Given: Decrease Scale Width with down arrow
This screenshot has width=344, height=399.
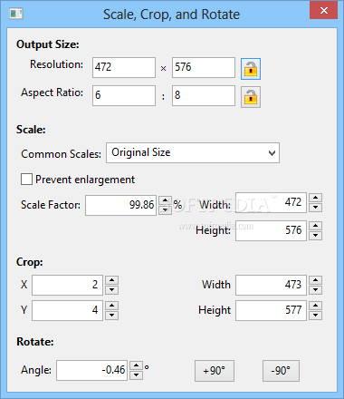Looking at the screenshot, I should pos(315,207).
